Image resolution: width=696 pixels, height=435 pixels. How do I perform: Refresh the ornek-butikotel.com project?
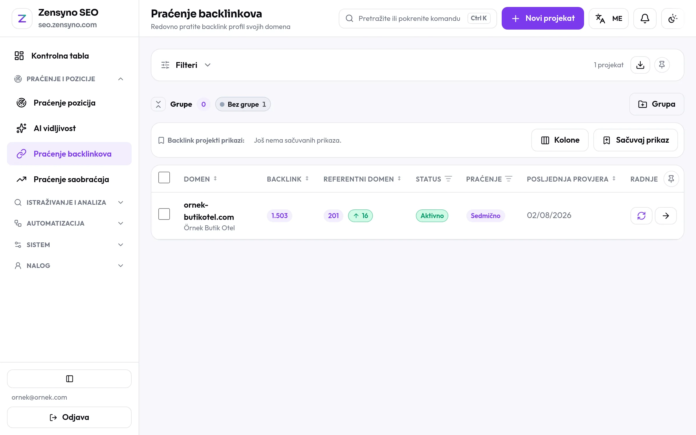tap(641, 216)
